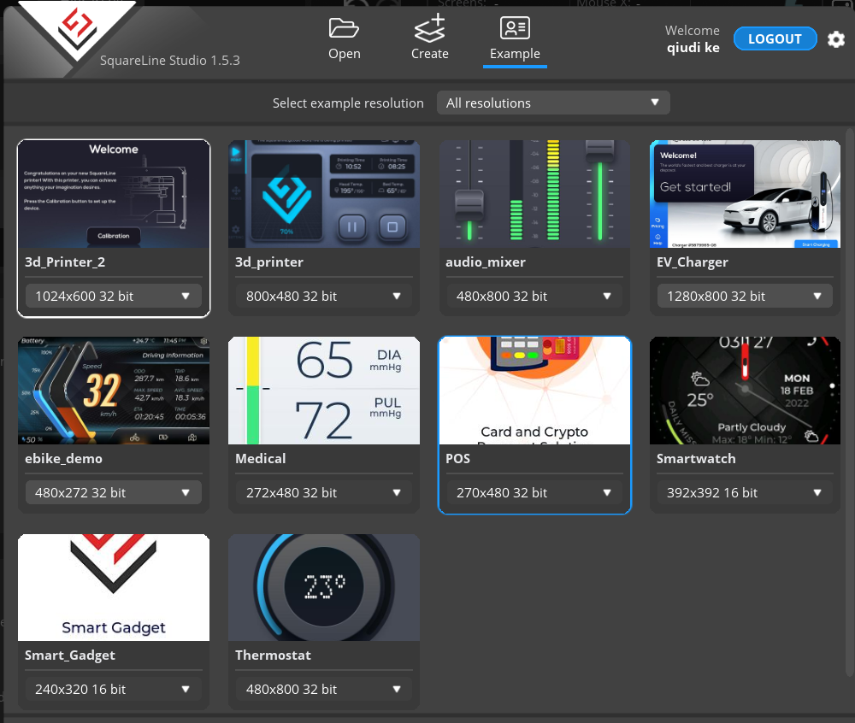Select the ebike_demo example thumbnail

113,391
